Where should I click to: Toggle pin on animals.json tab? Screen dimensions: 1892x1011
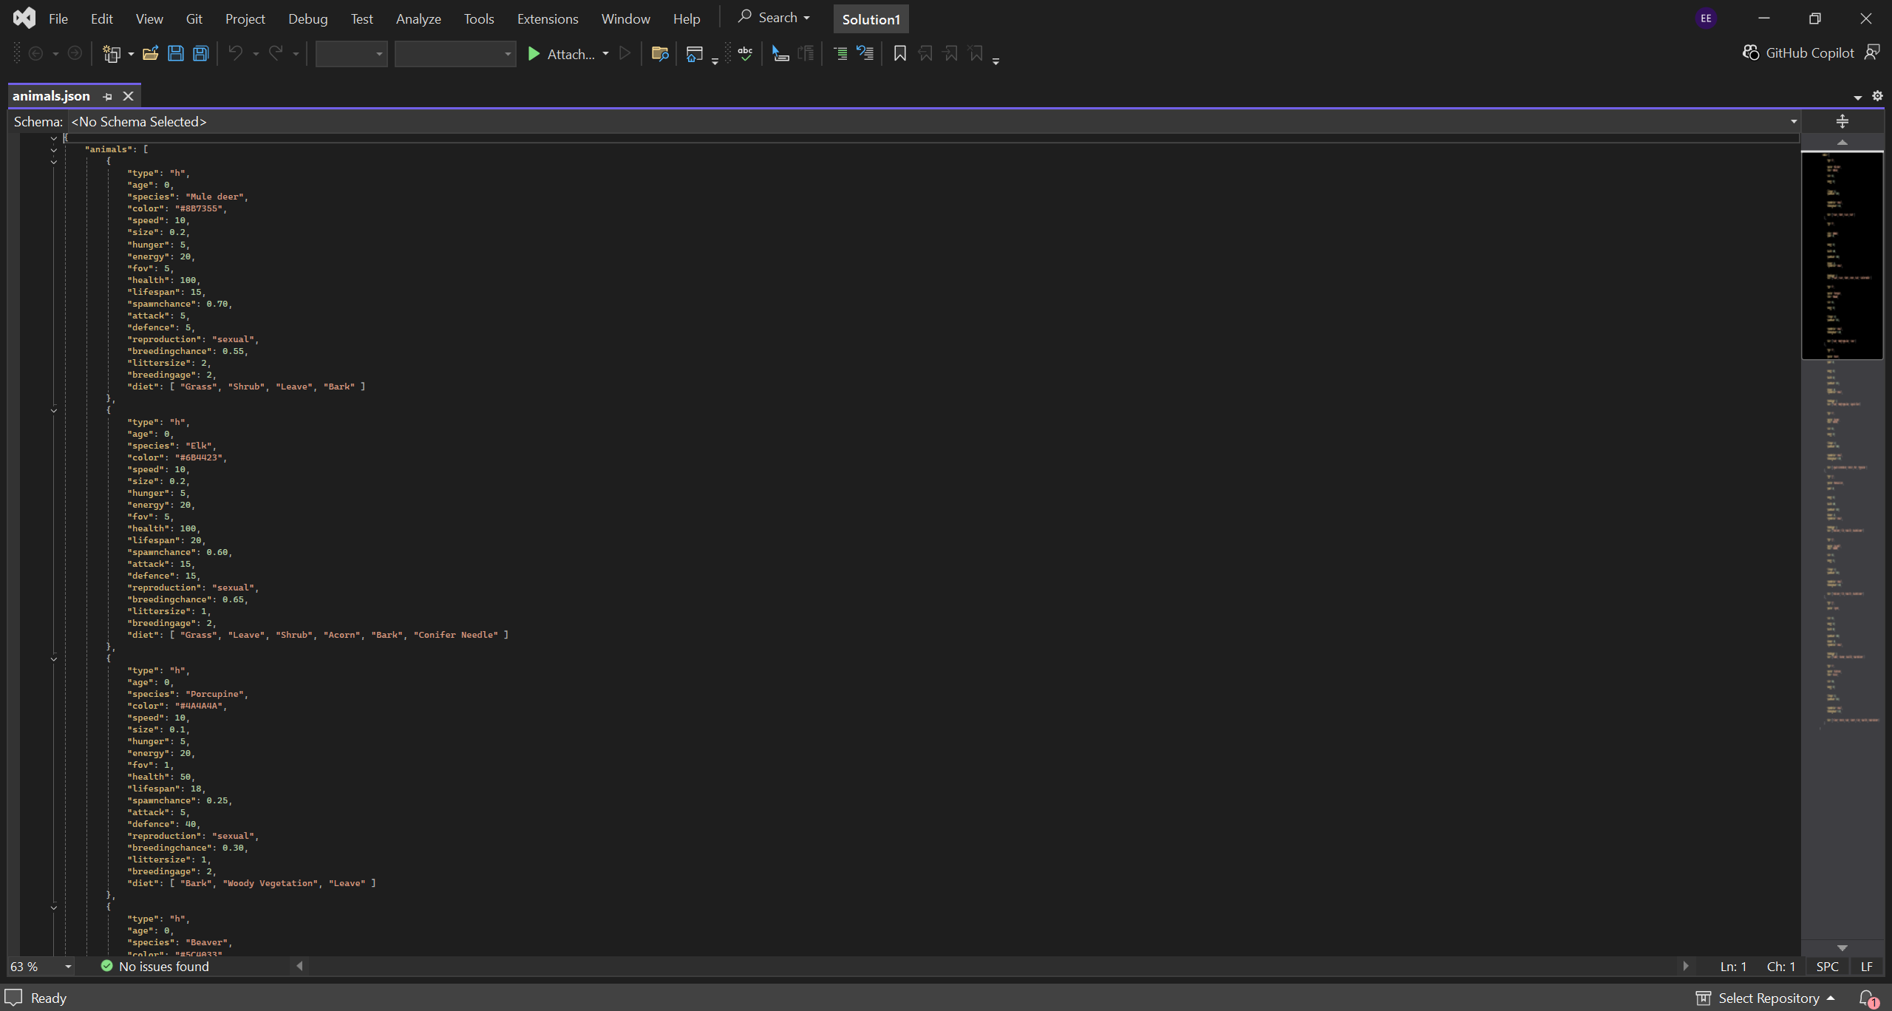click(x=108, y=96)
